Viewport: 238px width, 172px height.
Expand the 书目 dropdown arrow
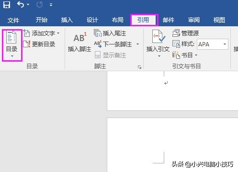click(x=196, y=55)
